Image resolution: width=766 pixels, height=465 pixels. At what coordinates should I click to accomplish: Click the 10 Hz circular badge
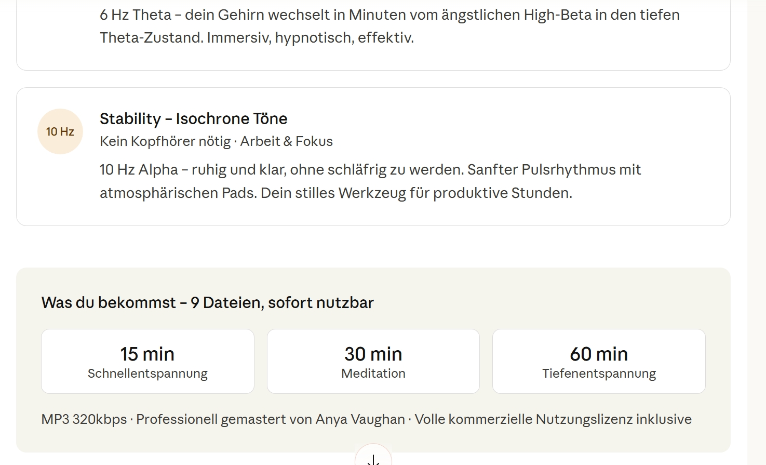point(60,131)
